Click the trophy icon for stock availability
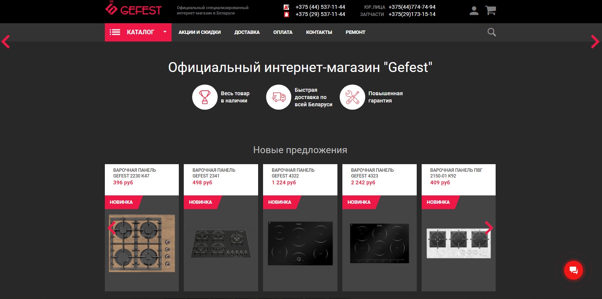The width and height of the screenshot is (602, 299). click(x=205, y=97)
